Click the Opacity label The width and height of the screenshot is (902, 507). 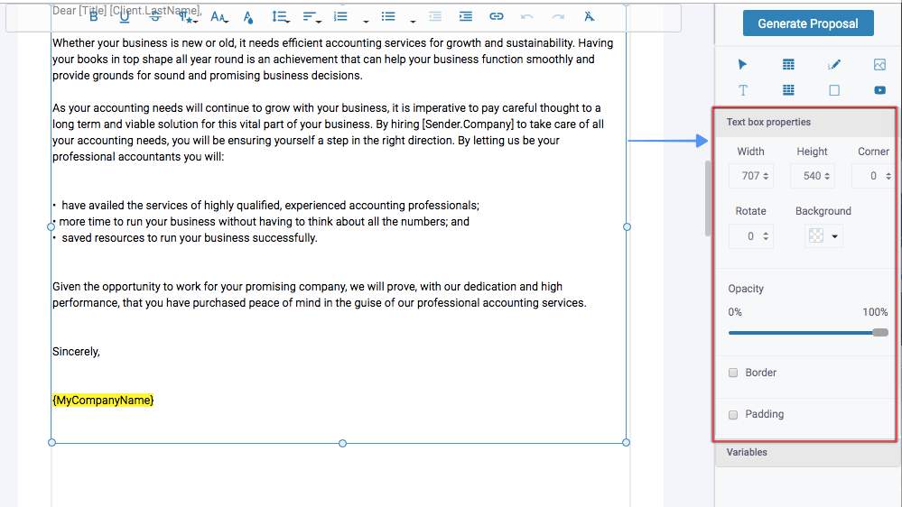point(746,289)
